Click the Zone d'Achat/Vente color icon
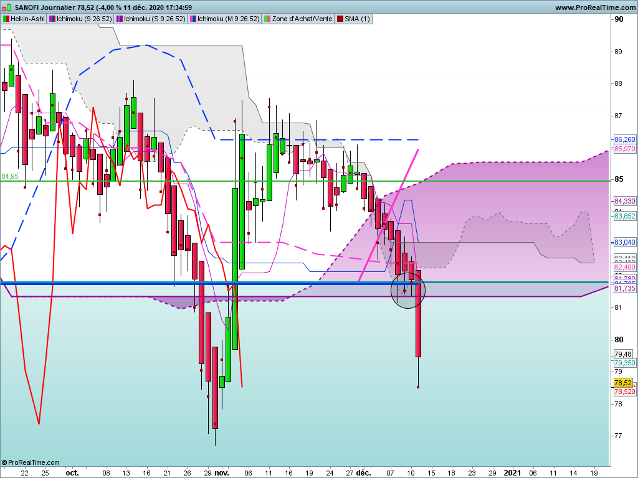The height and width of the screenshot is (478, 638). (x=267, y=19)
